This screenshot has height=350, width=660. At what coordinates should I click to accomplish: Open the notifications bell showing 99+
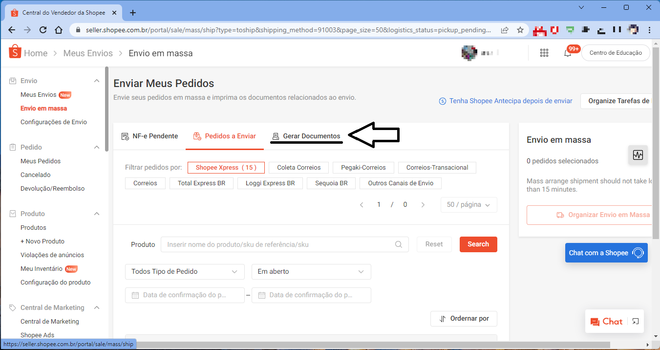click(x=568, y=53)
